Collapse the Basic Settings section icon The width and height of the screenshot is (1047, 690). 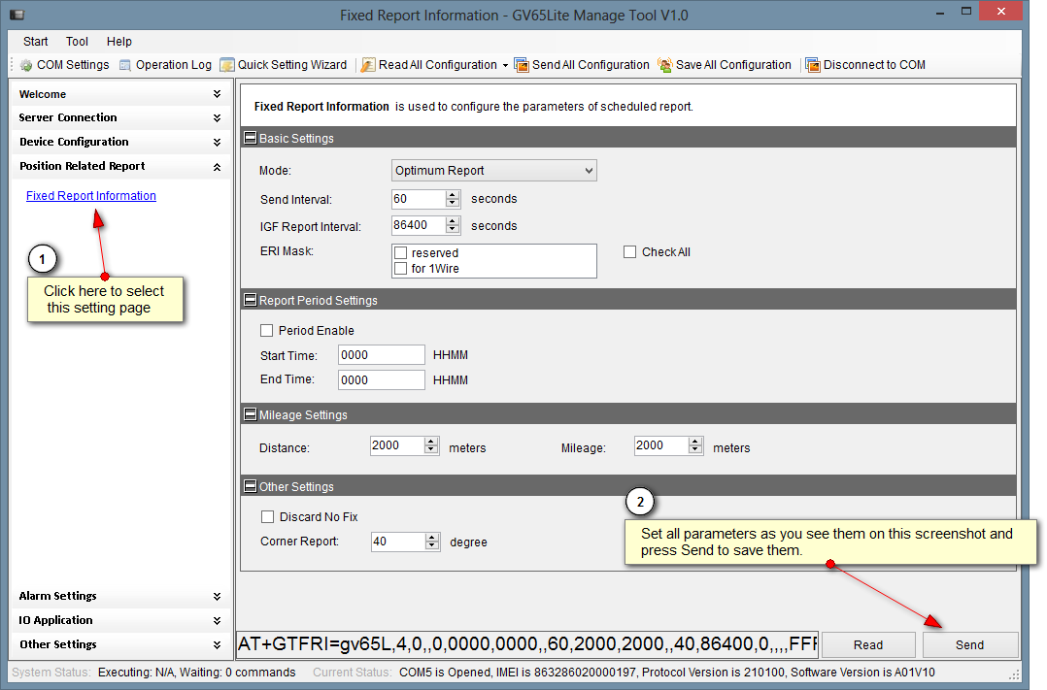[x=251, y=138]
